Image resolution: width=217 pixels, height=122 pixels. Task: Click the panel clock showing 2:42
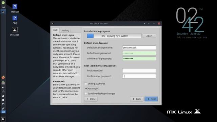3,7
